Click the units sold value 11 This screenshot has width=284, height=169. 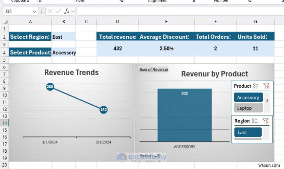click(255, 49)
